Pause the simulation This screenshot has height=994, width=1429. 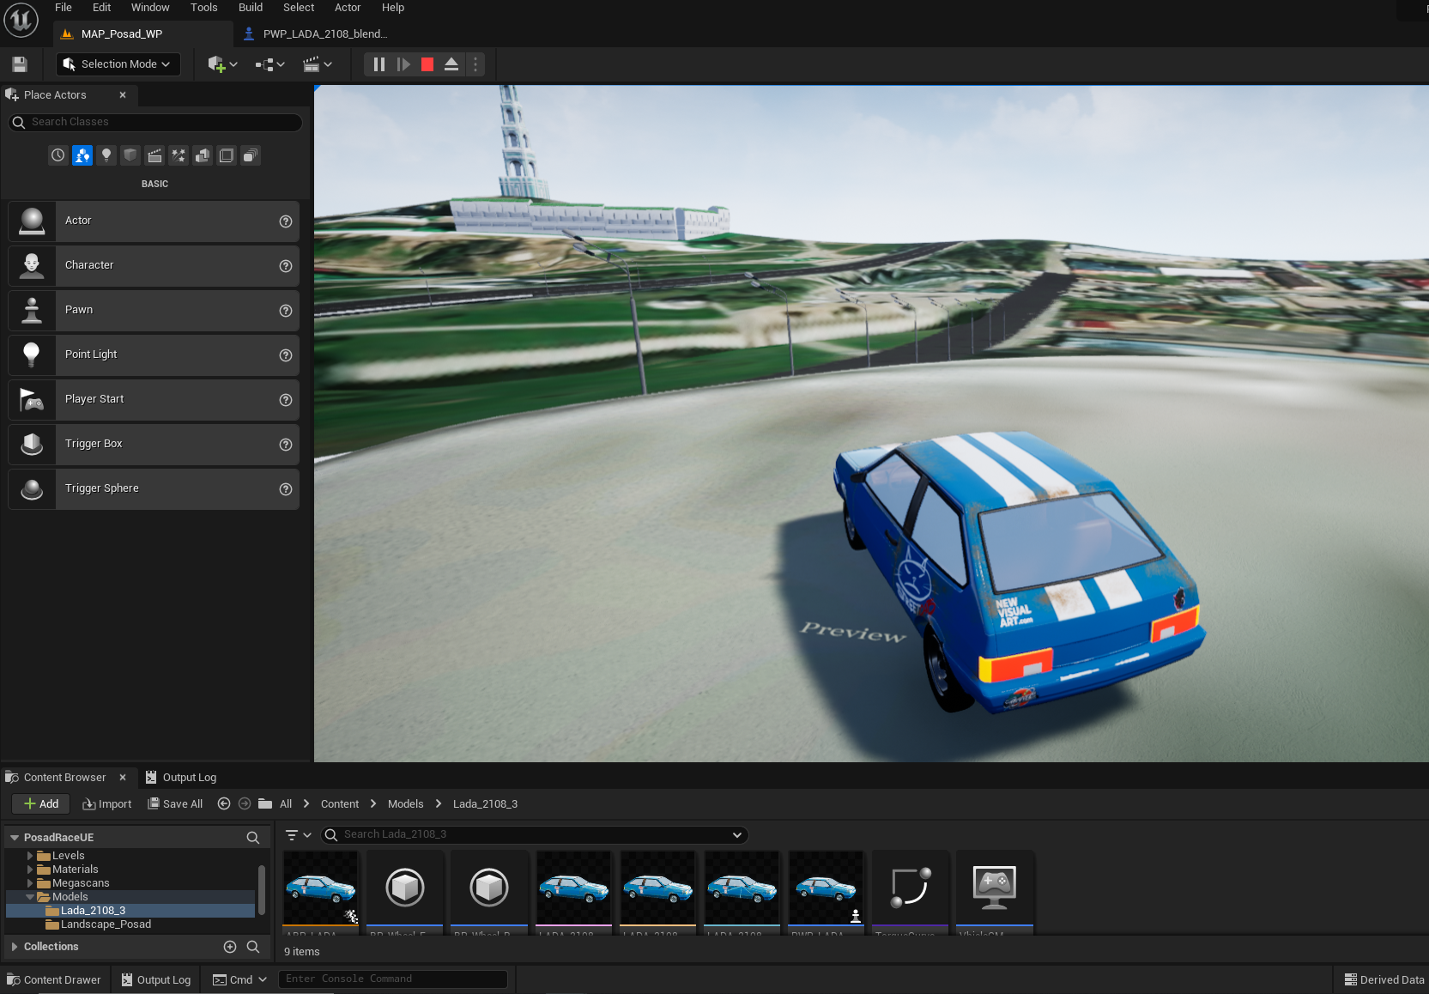[379, 64]
